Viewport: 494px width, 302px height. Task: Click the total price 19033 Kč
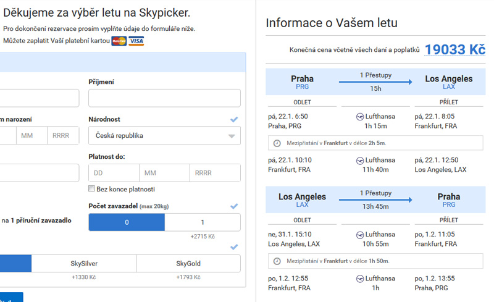(x=455, y=49)
